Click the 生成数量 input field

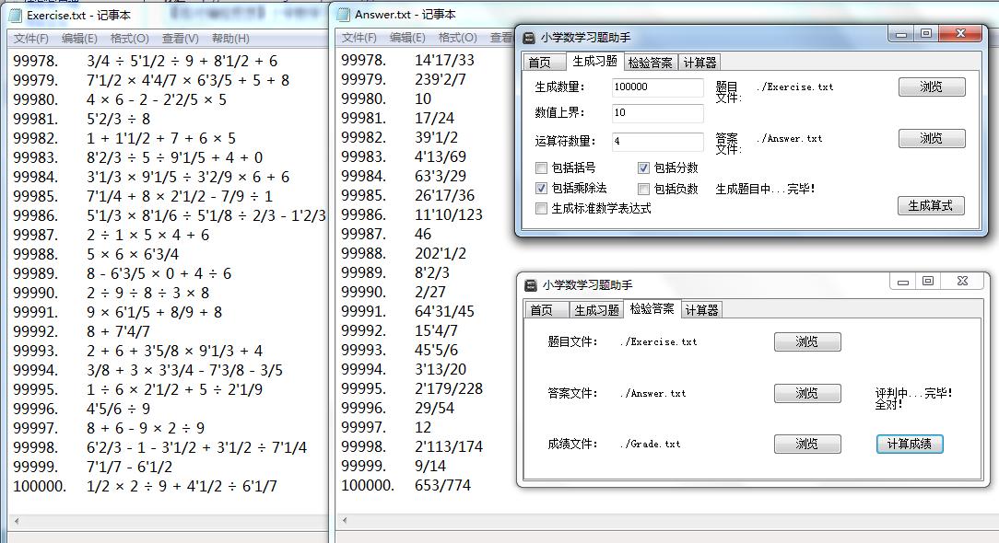coord(657,87)
